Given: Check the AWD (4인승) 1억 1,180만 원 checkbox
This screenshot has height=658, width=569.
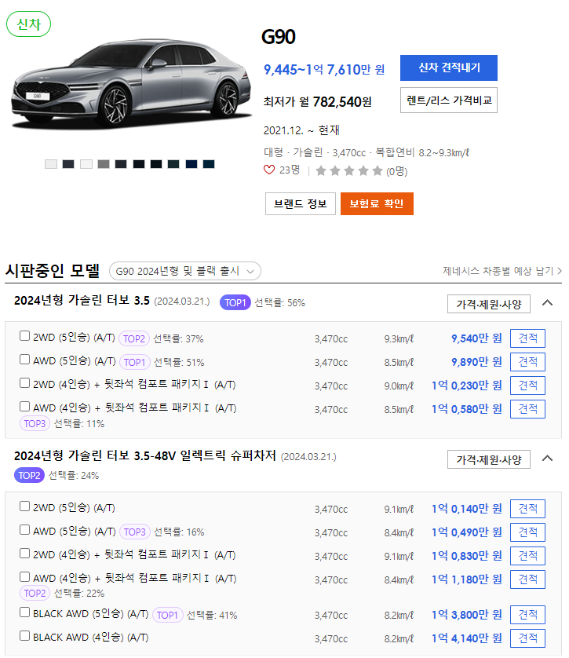Looking at the screenshot, I should (25, 576).
